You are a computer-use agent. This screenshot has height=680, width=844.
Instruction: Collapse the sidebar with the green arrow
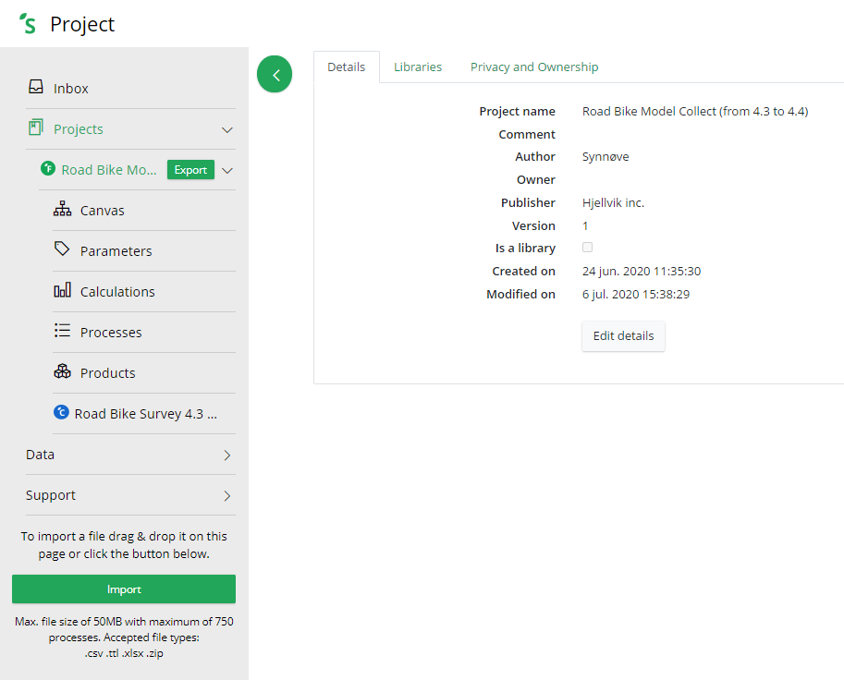click(274, 73)
